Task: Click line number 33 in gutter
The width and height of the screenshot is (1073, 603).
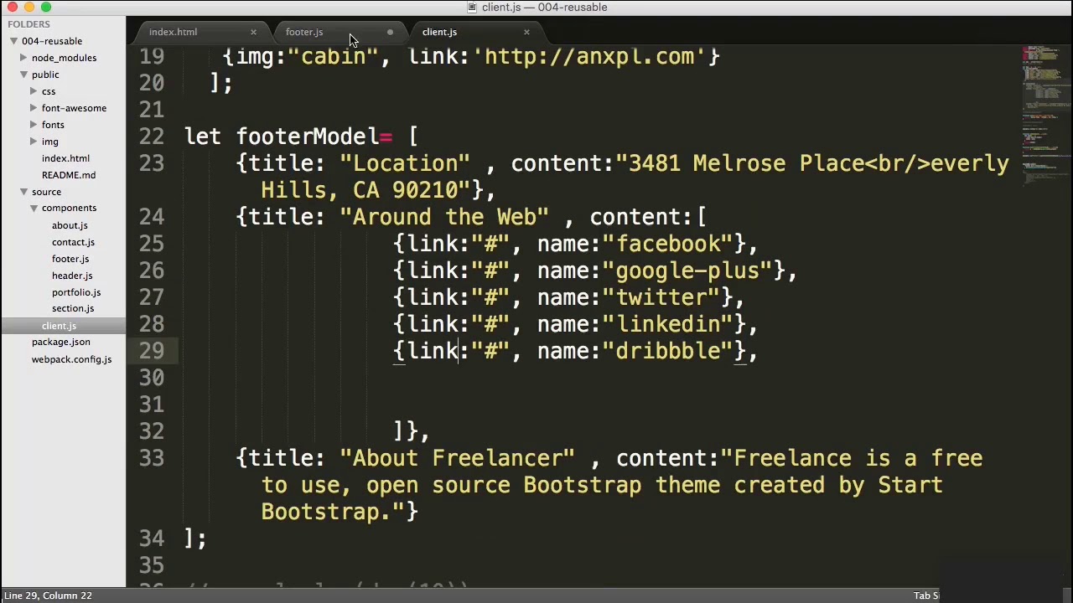Action: tap(152, 458)
